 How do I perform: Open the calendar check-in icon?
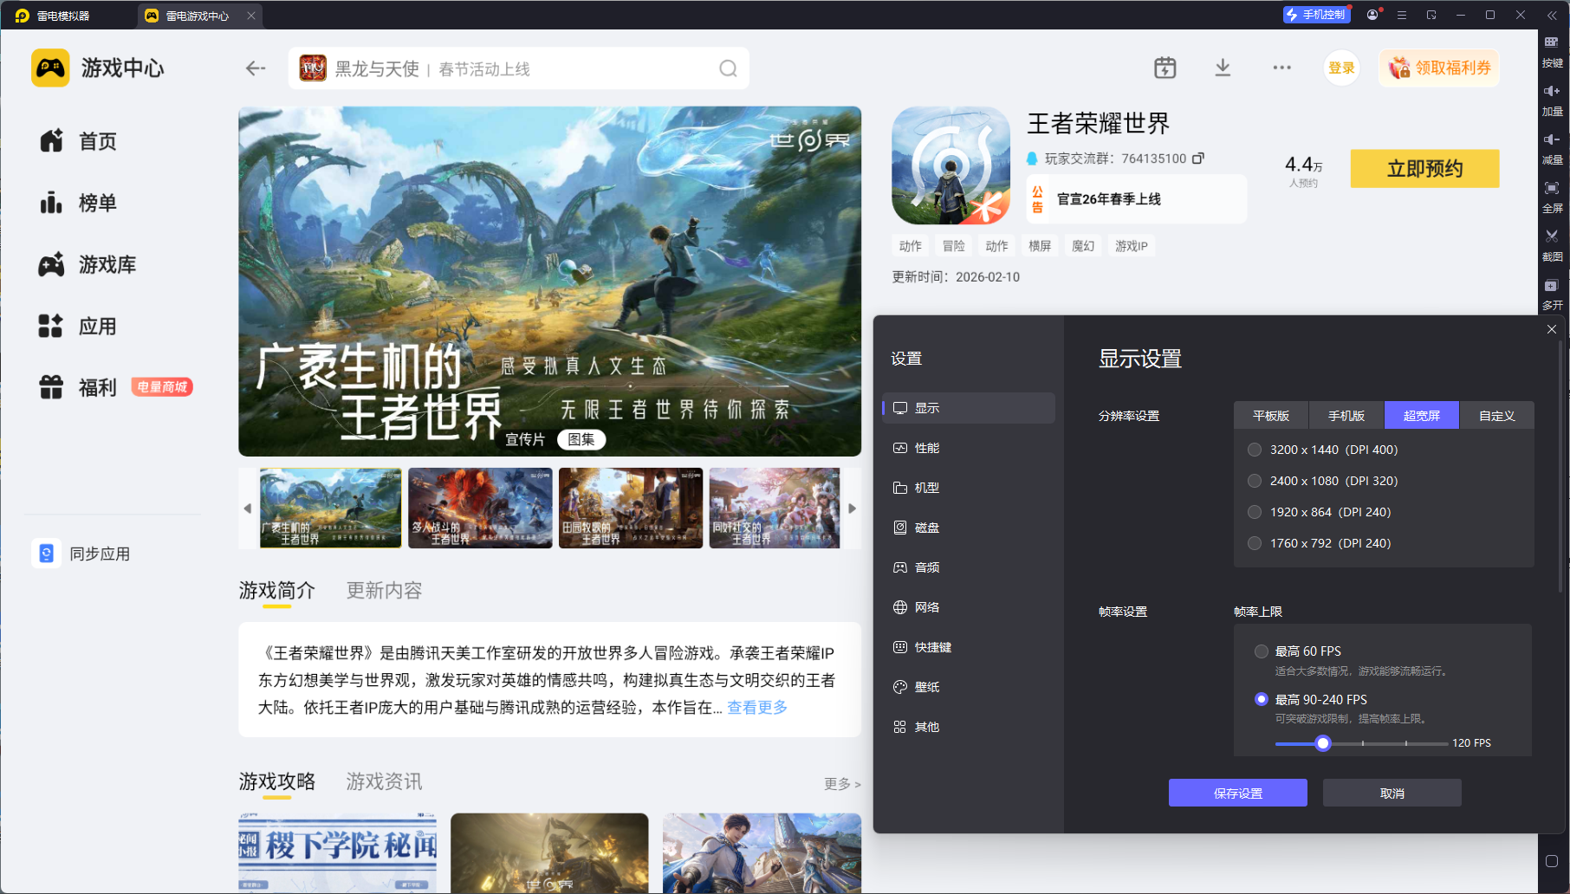[1165, 68]
